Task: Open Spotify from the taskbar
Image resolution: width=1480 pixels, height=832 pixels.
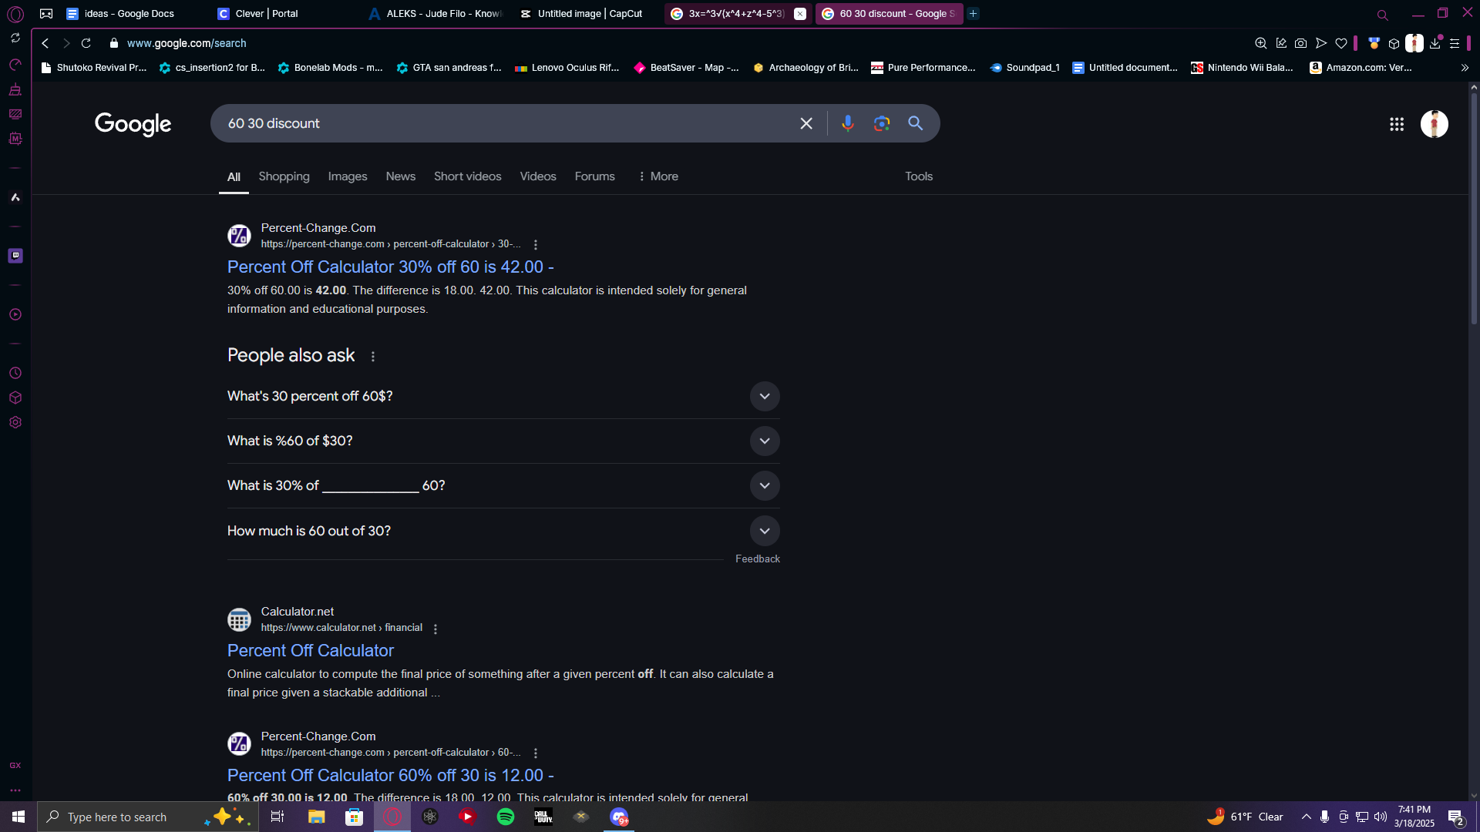Action: [506, 817]
